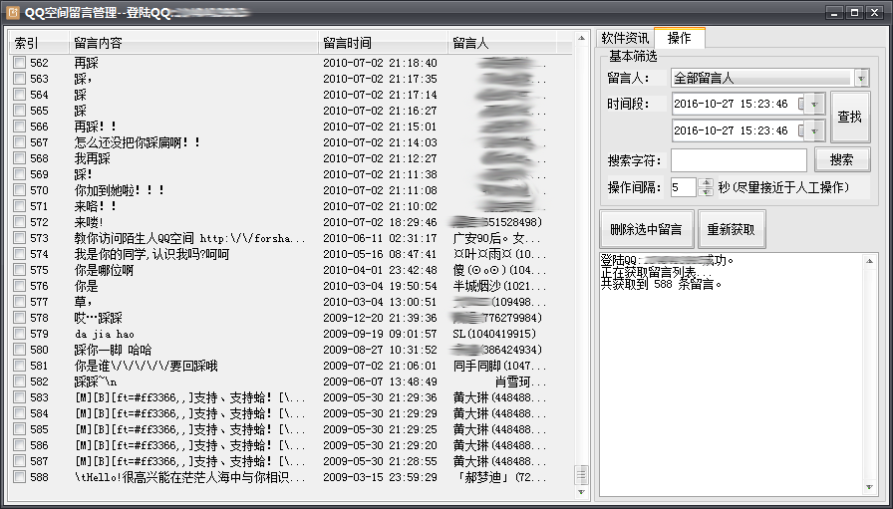
Task: Tick checkbox for message 562
Action: click(x=20, y=62)
